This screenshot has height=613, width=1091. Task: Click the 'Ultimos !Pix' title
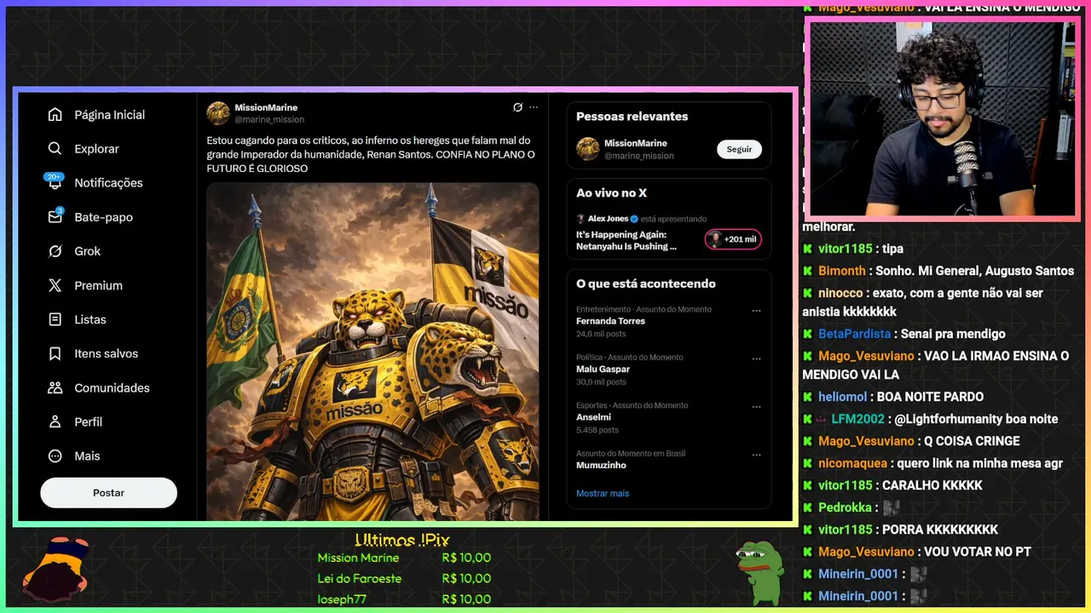pyautogui.click(x=402, y=540)
